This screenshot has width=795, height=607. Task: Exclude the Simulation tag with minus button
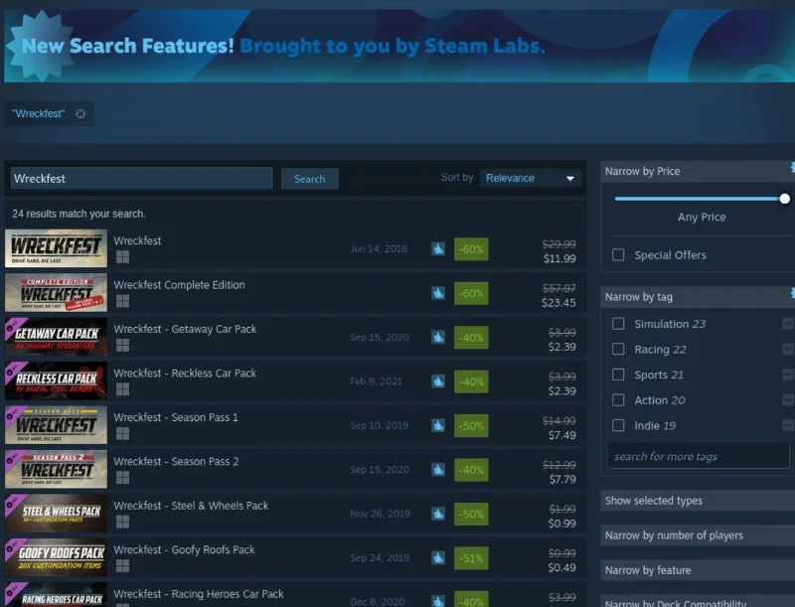coord(788,323)
